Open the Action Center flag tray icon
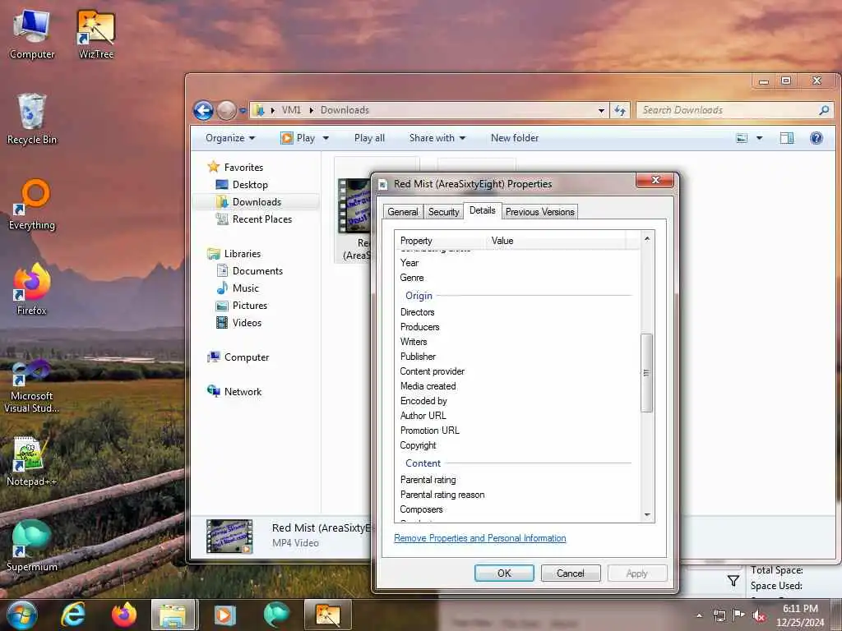Viewport: 842px width, 631px height. point(738,615)
